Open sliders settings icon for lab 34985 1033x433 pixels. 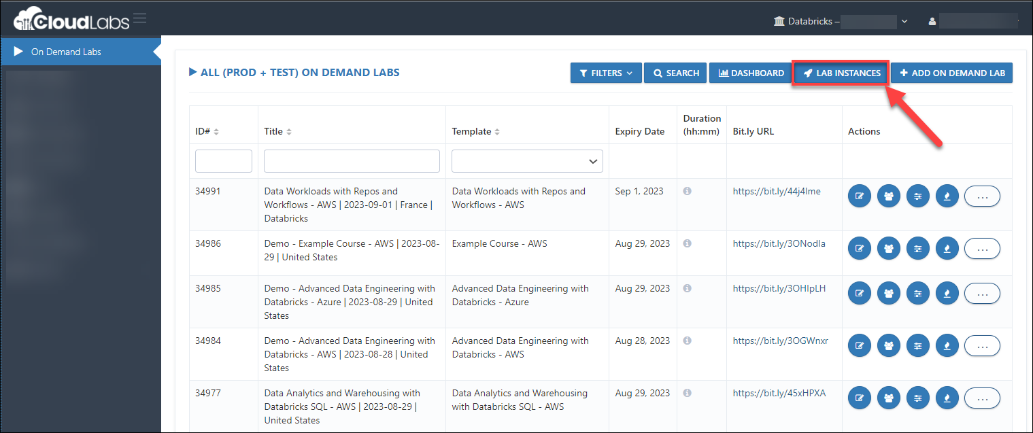[918, 294]
